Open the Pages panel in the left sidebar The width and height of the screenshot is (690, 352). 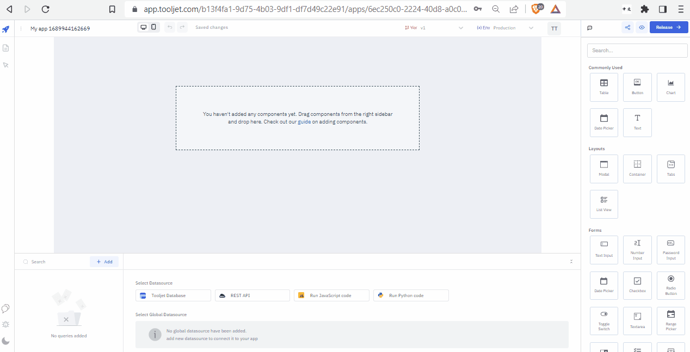click(x=6, y=48)
